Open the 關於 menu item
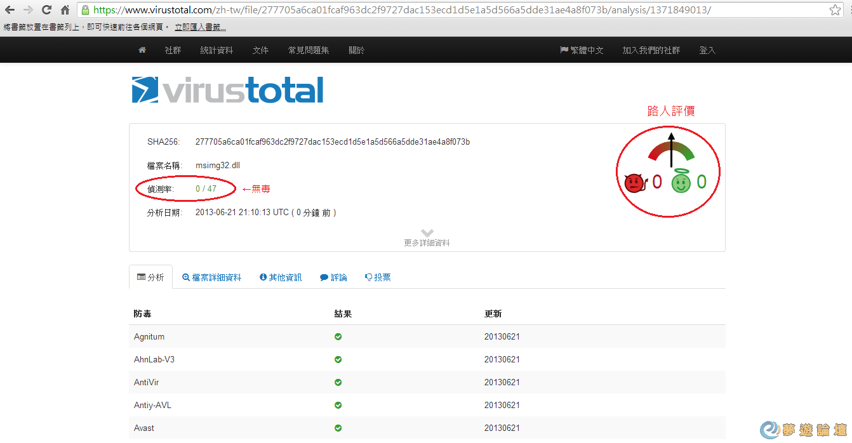 (x=357, y=50)
